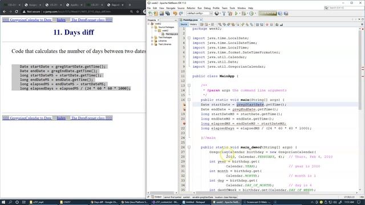Go back in Chrome browser
365x205 pixels.
[x=4, y=11]
